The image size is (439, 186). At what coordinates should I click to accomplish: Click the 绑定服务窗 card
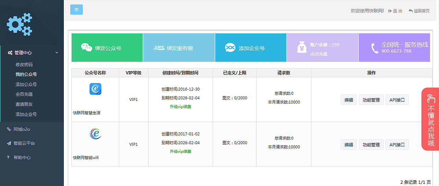[179, 48]
